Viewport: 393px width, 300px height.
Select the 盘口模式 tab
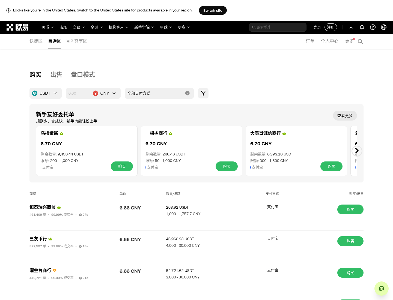point(83,75)
